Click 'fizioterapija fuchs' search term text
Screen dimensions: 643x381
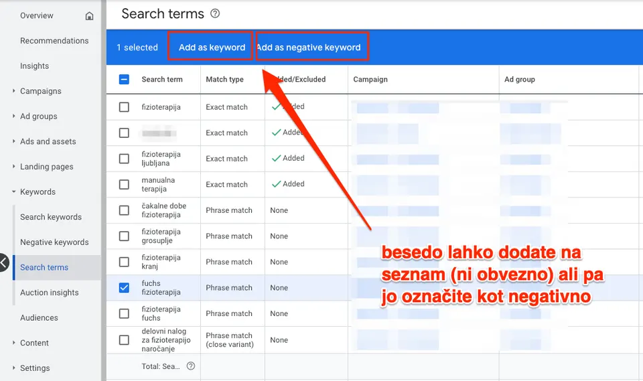click(161, 314)
